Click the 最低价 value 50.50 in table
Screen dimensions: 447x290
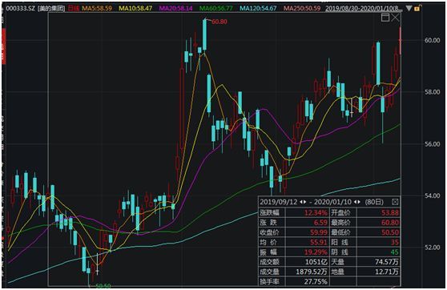[390, 232]
